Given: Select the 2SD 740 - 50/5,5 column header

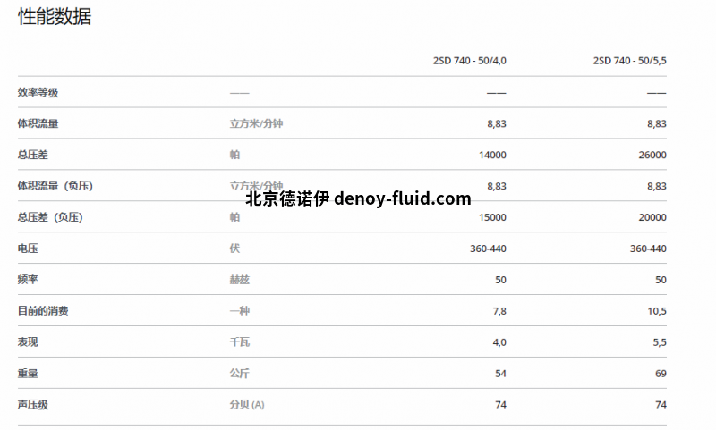Looking at the screenshot, I should [x=629, y=61].
